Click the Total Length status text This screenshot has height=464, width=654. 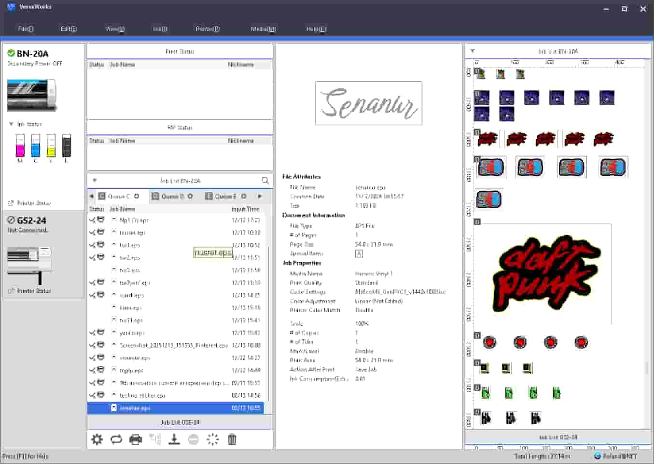point(542,456)
